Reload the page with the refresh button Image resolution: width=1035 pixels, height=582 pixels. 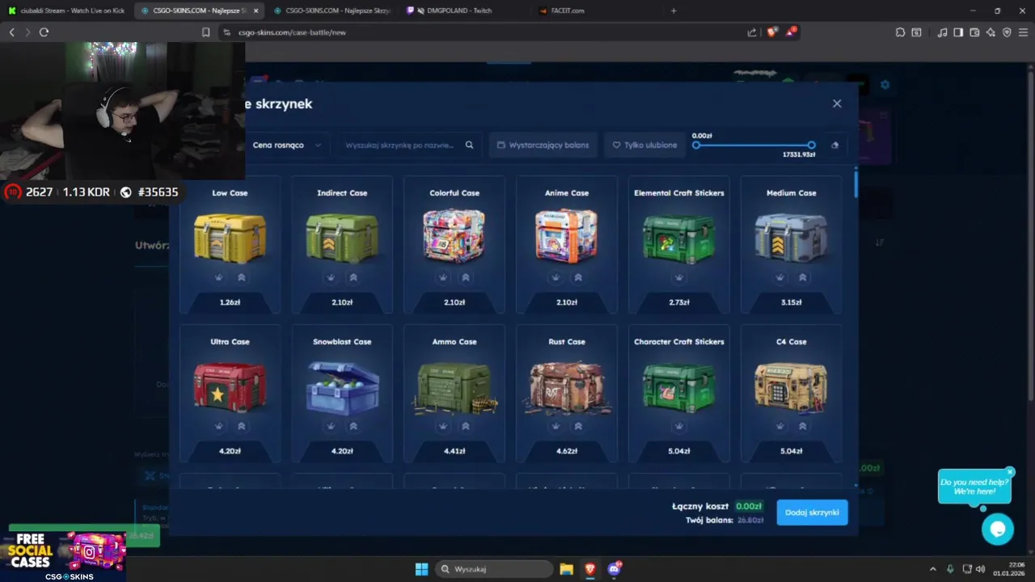44,32
